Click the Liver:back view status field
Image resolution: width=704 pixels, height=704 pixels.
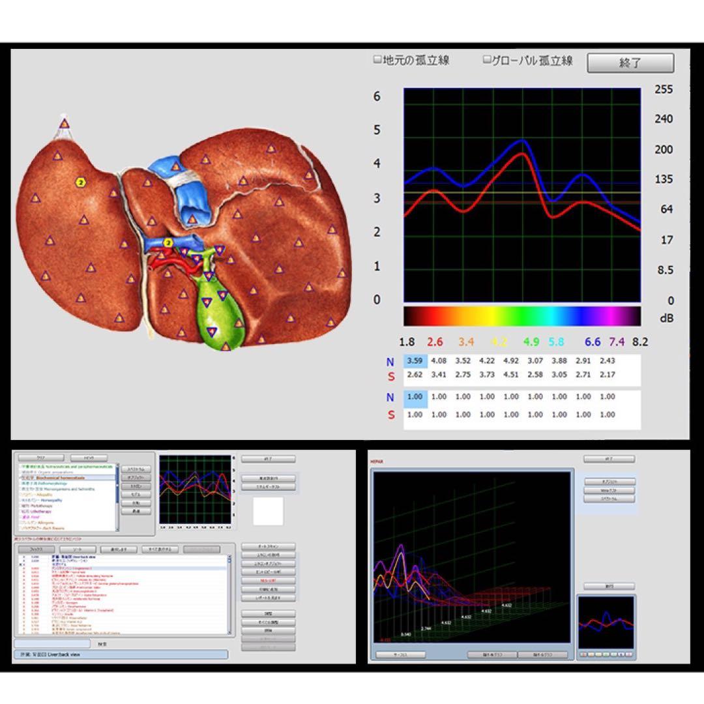click(121, 654)
